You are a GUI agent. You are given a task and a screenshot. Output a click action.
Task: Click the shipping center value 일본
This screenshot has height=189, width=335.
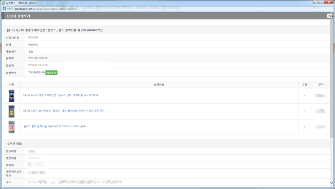tap(31, 51)
